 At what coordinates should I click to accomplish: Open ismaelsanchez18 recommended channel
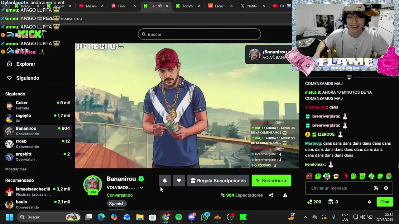pos(37,192)
